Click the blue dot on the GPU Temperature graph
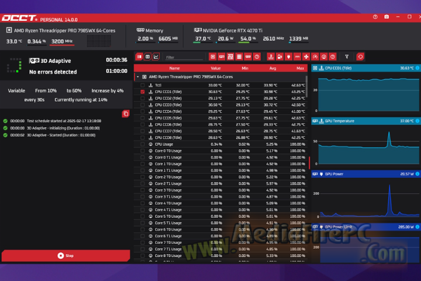 point(417,121)
